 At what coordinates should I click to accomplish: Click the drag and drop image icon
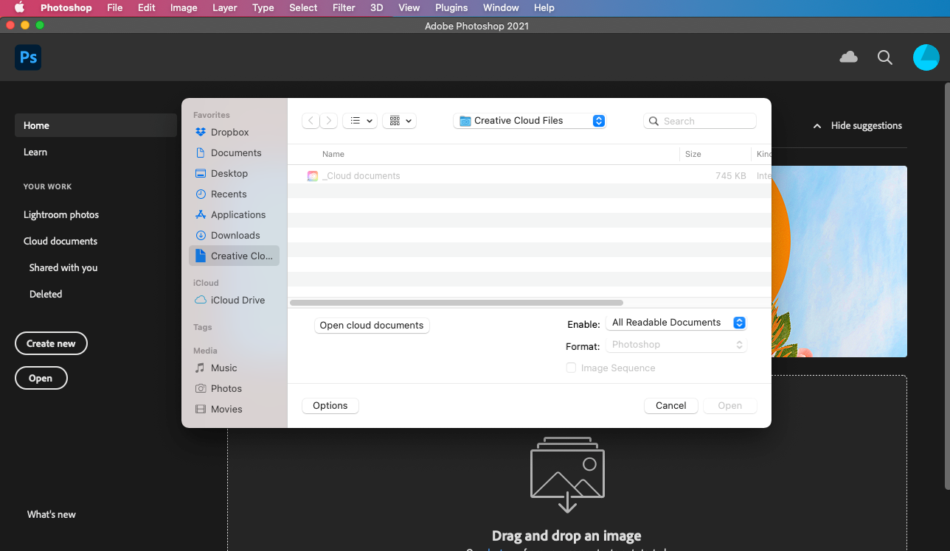(567, 475)
